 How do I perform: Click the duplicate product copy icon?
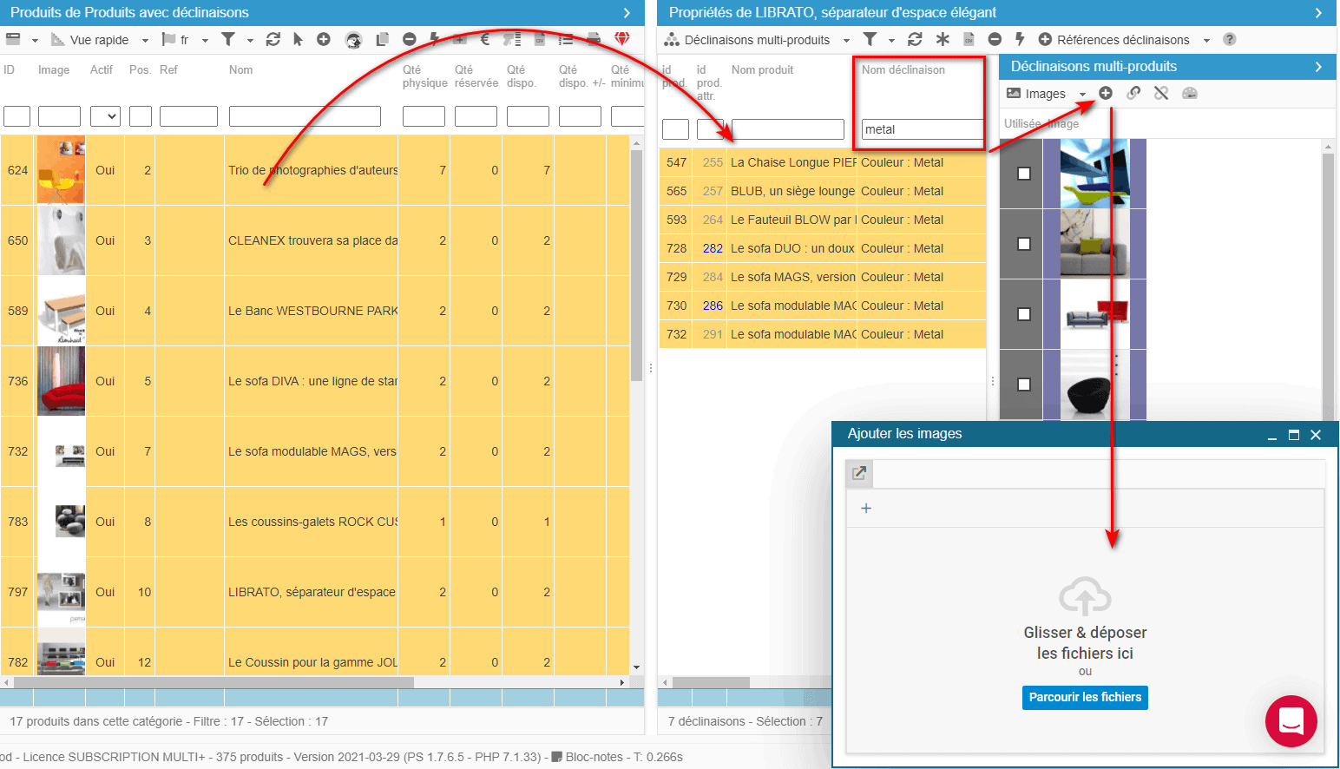coord(382,39)
